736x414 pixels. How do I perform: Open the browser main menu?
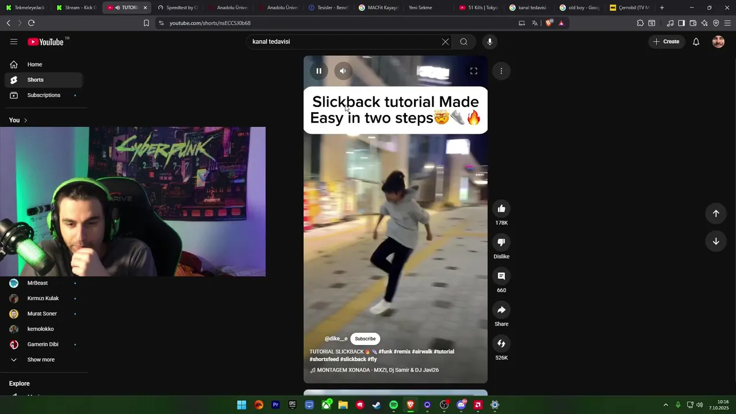click(x=727, y=23)
